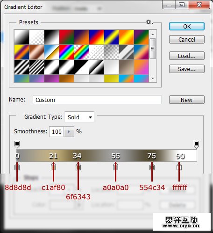213x233 pixels.
Task: Click the presets scroll down arrow
Action: (x=153, y=78)
